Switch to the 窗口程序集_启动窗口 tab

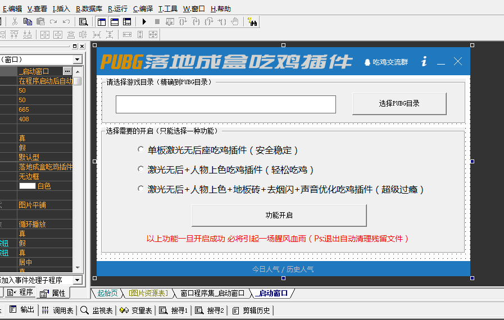212,293
